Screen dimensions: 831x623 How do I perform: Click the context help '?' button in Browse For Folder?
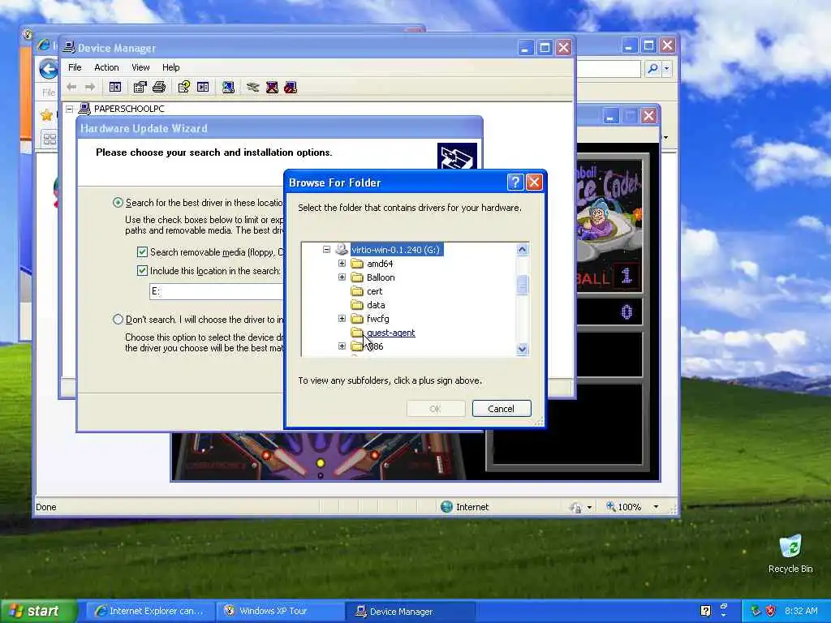coord(515,183)
